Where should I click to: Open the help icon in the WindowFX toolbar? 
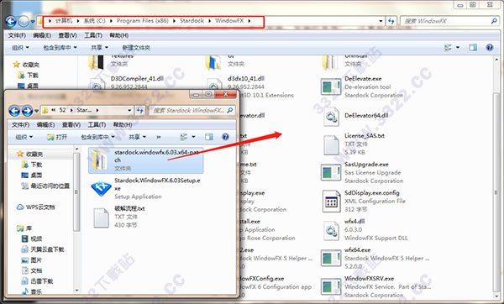(490, 48)
